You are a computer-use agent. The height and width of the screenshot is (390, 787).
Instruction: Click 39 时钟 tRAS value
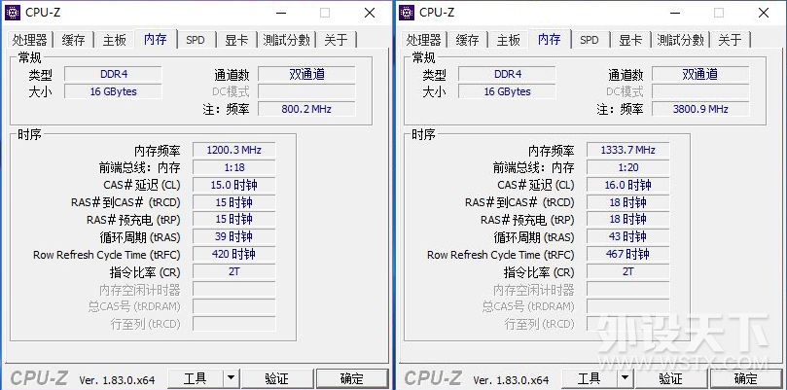click(233, 237)
